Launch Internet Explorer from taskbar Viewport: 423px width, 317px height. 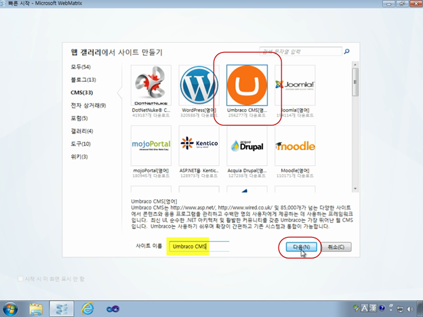click(x=87, y=309)
